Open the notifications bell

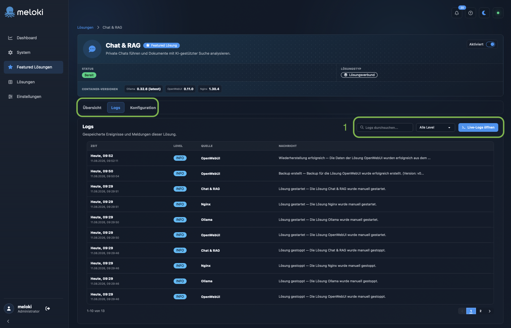pyautogui.click(x=457, y=13)
